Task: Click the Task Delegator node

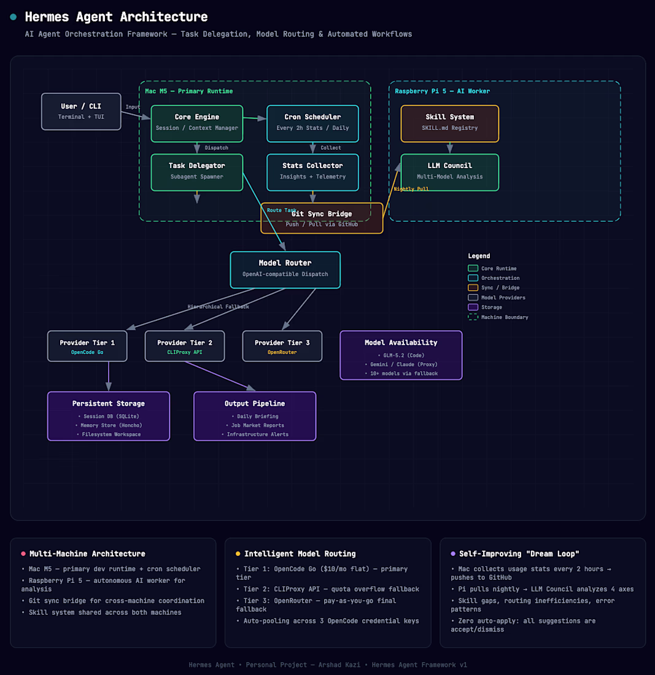Action: pyautogui.click(x=197, y=172)
